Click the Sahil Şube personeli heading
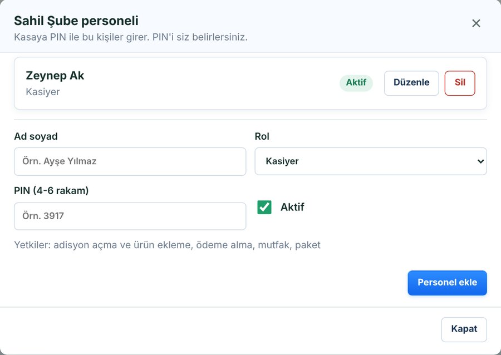 pos(76,21)
